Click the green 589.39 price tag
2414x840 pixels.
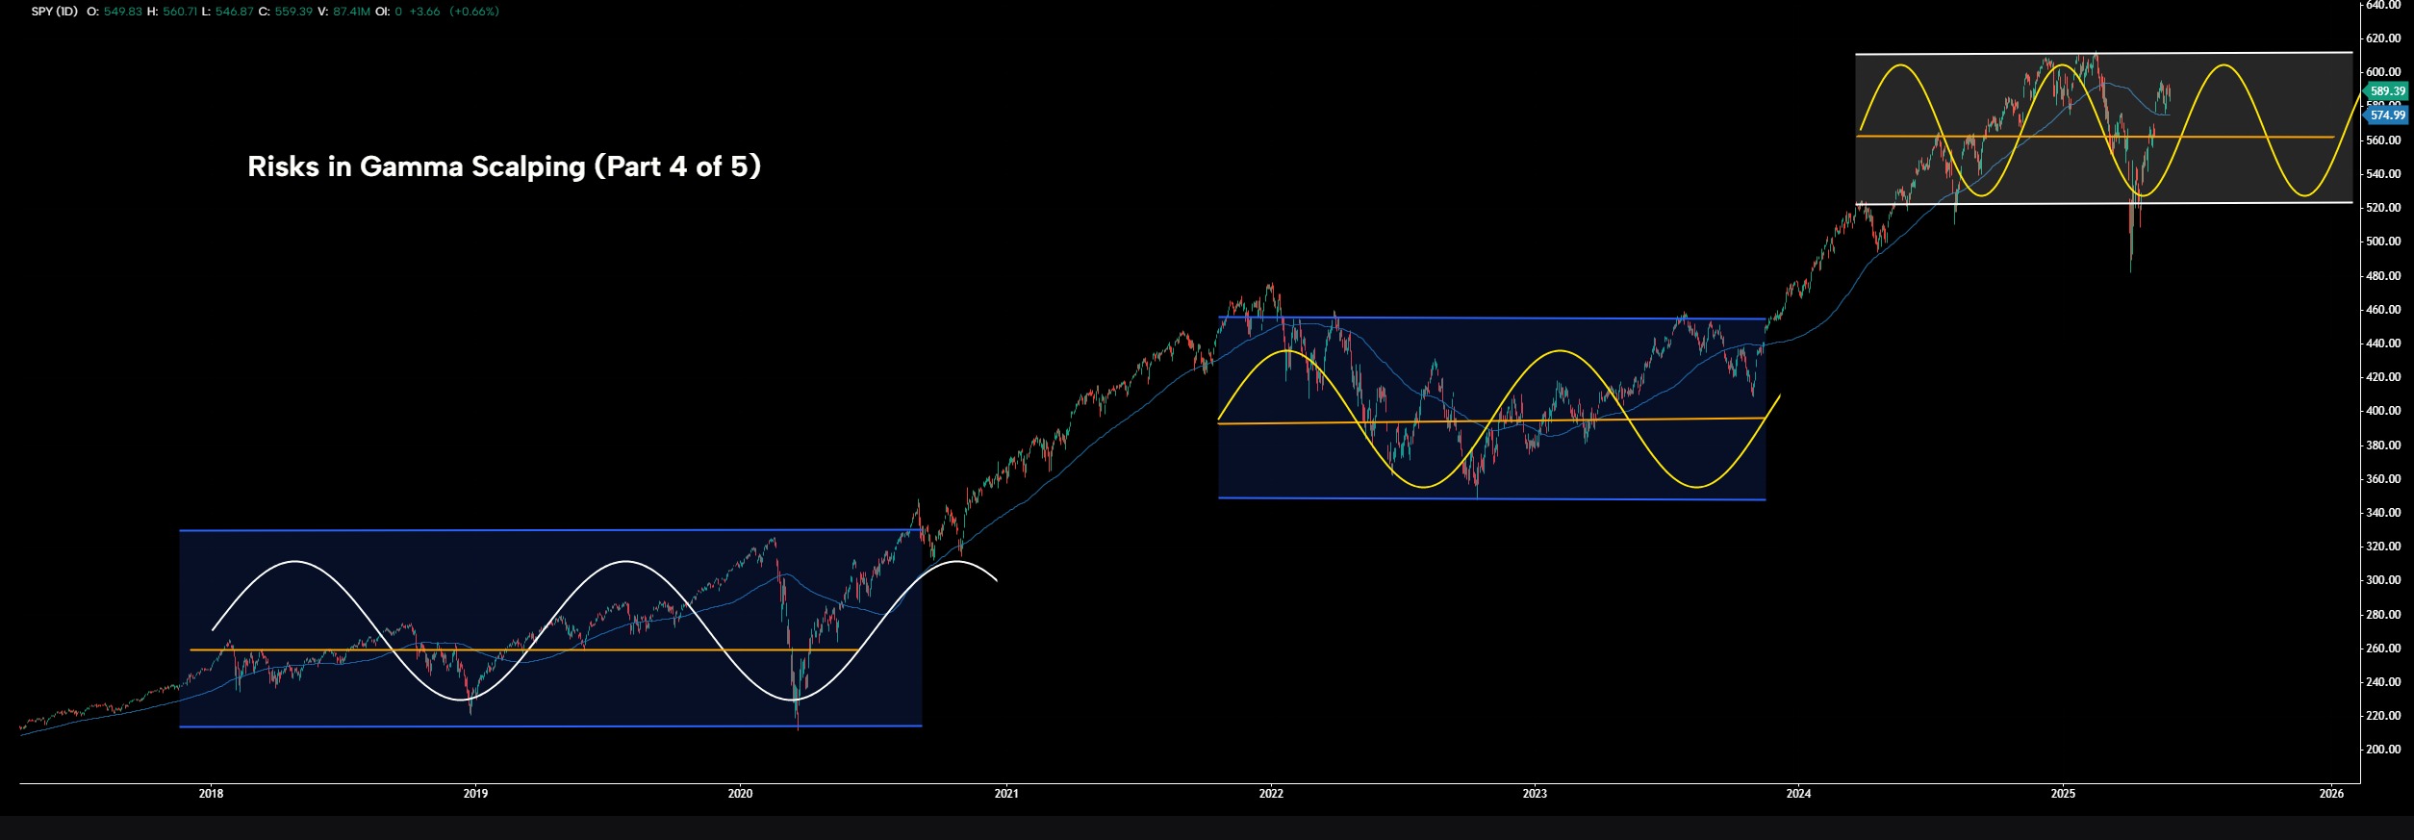pyautogui.click(x=2385, y=91)
